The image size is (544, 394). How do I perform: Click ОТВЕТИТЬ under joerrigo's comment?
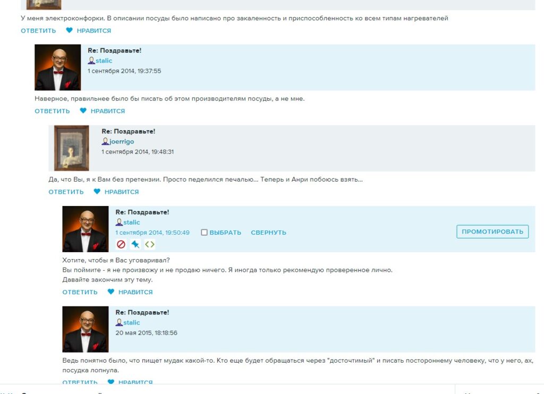66,192
